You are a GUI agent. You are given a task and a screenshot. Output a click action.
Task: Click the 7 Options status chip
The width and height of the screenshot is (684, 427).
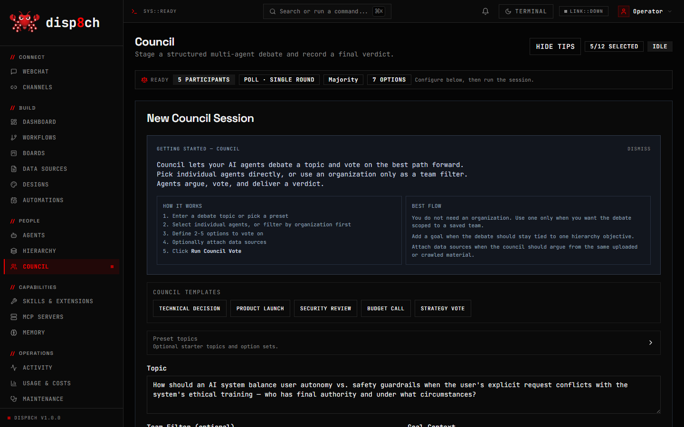click(x=389, y=80)
